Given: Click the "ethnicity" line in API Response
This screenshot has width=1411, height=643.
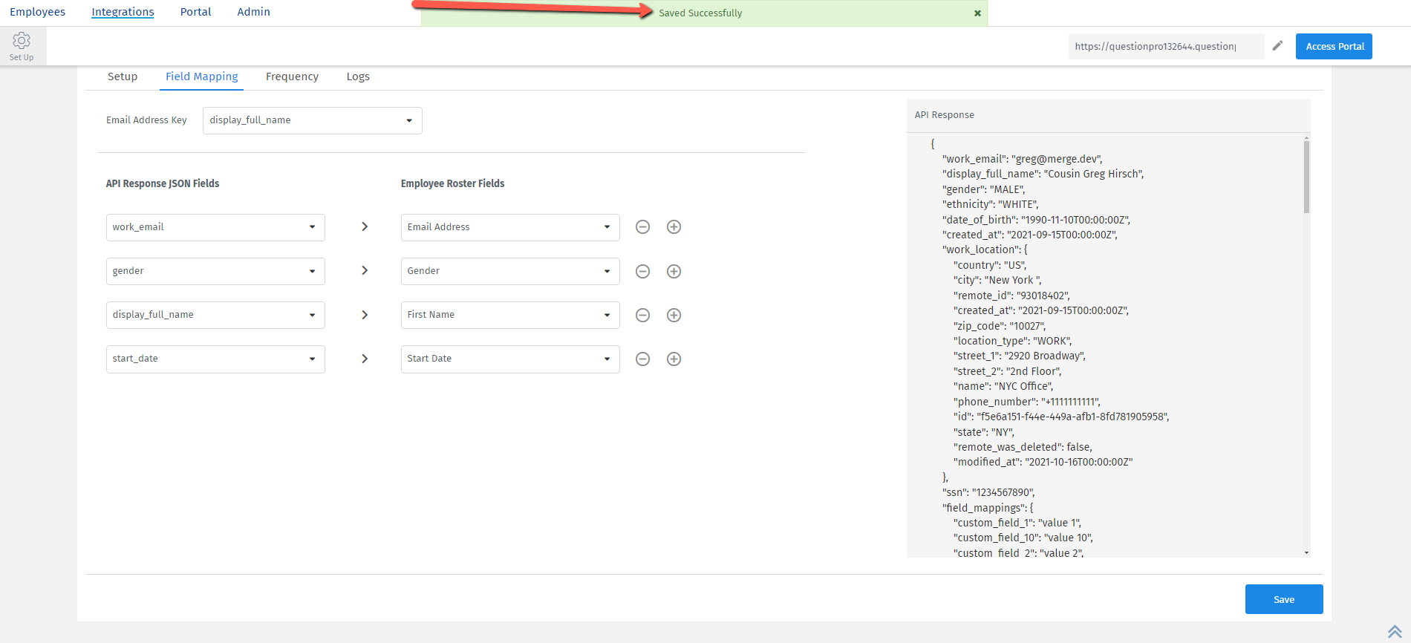Looking at the screenshot, I should 990,204.
